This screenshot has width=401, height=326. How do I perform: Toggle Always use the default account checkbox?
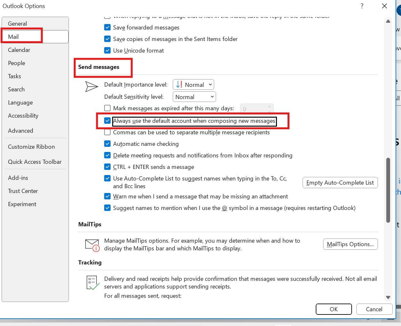tap(107, 121)
